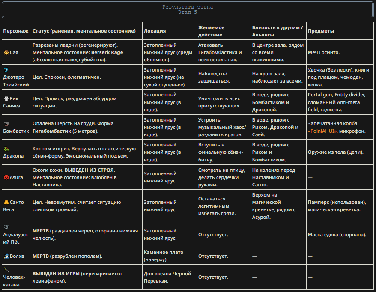376x292 pixels.
Task: Click the Персонаж column header
Action: coord(16,31)
